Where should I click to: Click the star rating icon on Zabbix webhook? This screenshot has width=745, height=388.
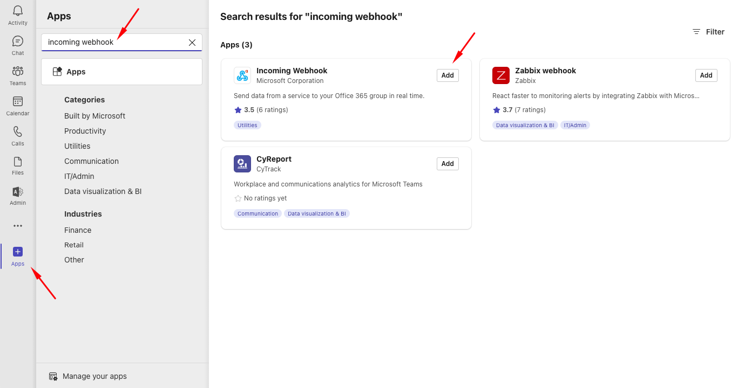(x=497, y=110)
